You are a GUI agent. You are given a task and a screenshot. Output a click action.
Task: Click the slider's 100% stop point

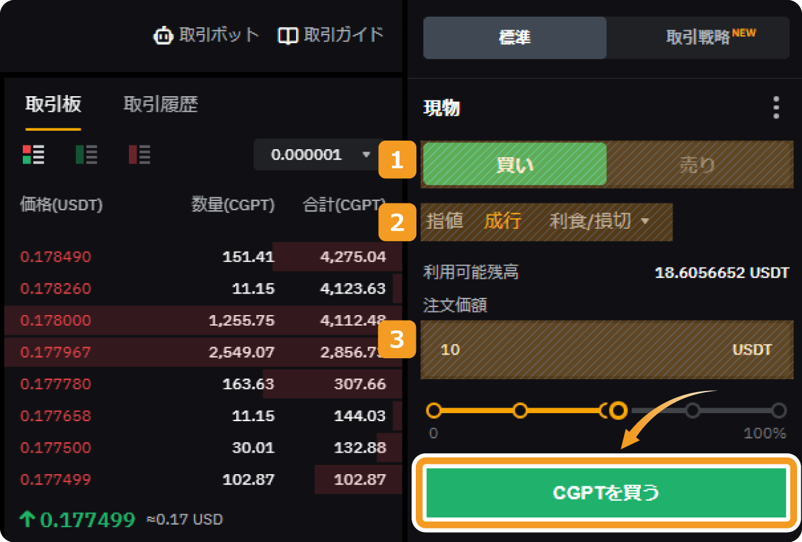pos(779,410)
